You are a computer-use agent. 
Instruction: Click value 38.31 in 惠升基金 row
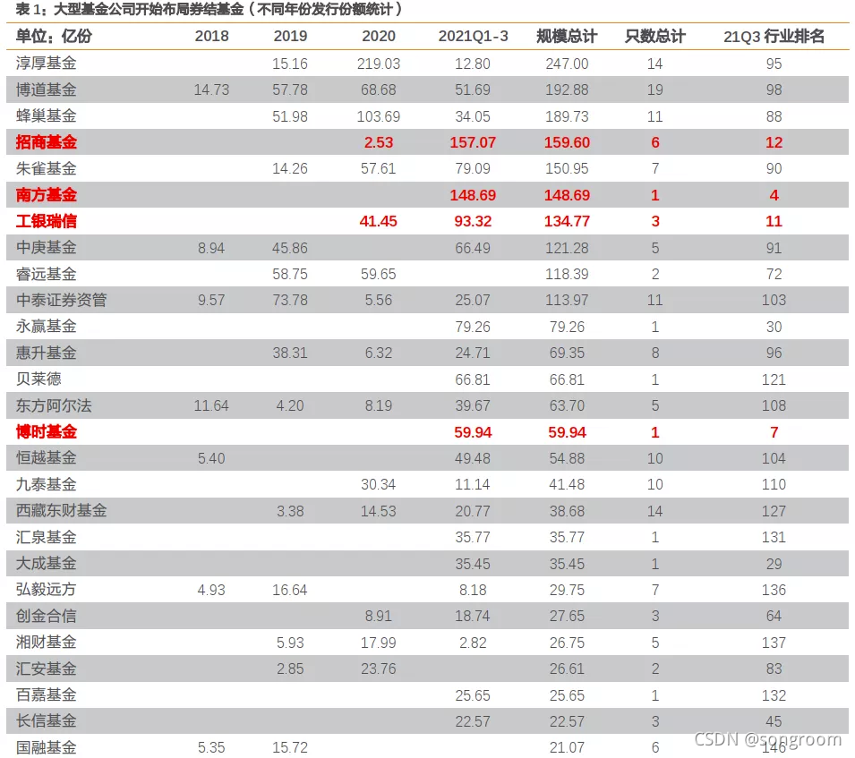pyautogui.click(x=290, y=353)
